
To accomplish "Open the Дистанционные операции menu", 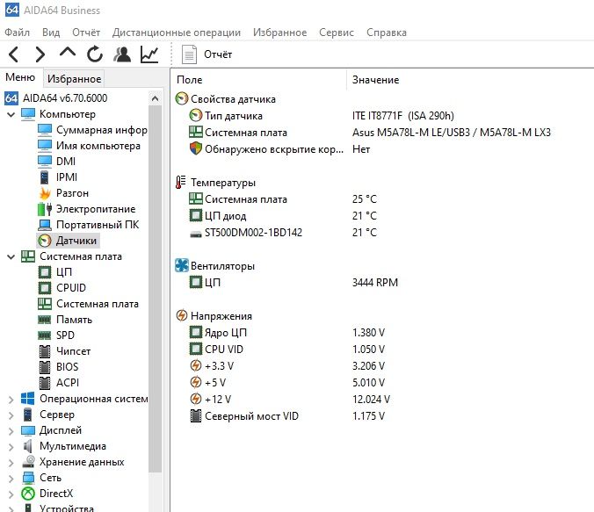I will (x=177, y=32).
